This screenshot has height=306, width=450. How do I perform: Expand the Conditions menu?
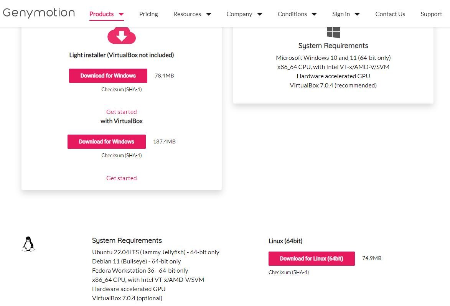pos(292,14)
